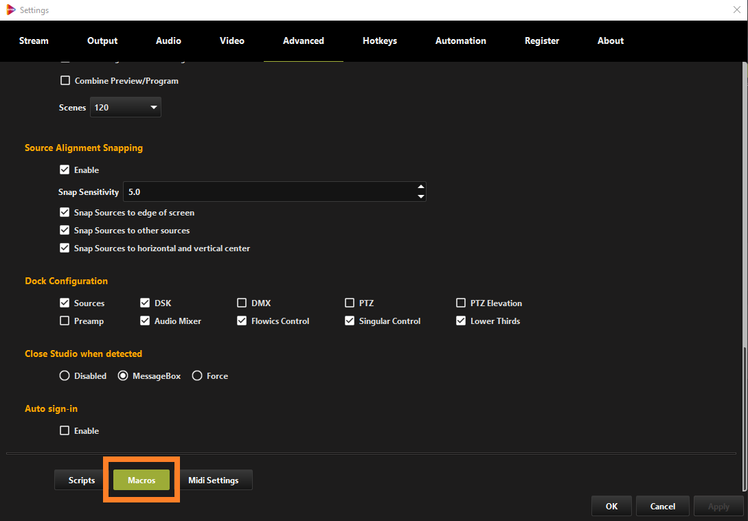Select the Disabled radio option

point(65,375)
